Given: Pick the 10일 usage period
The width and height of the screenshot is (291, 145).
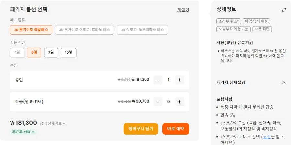Looking at the screenshot, I should [69, 53].
